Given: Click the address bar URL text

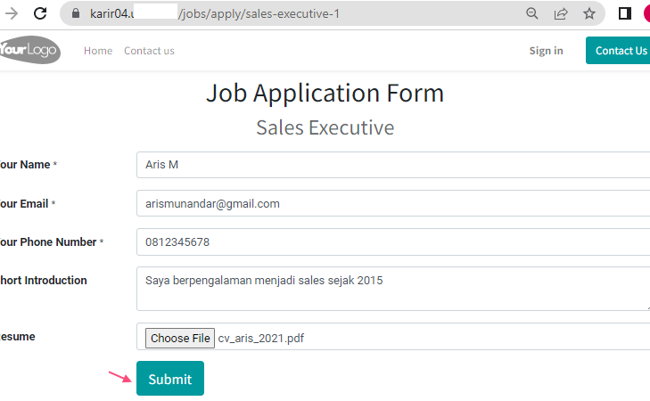Looking at the screenshot, I should 215,13.
